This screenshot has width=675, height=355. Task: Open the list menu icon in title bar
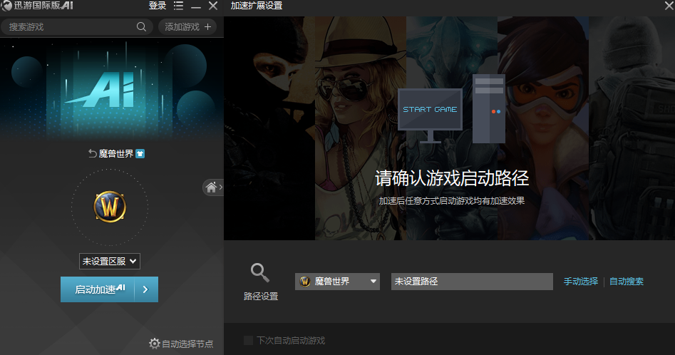pyautogui.click(x=178, y=6)
